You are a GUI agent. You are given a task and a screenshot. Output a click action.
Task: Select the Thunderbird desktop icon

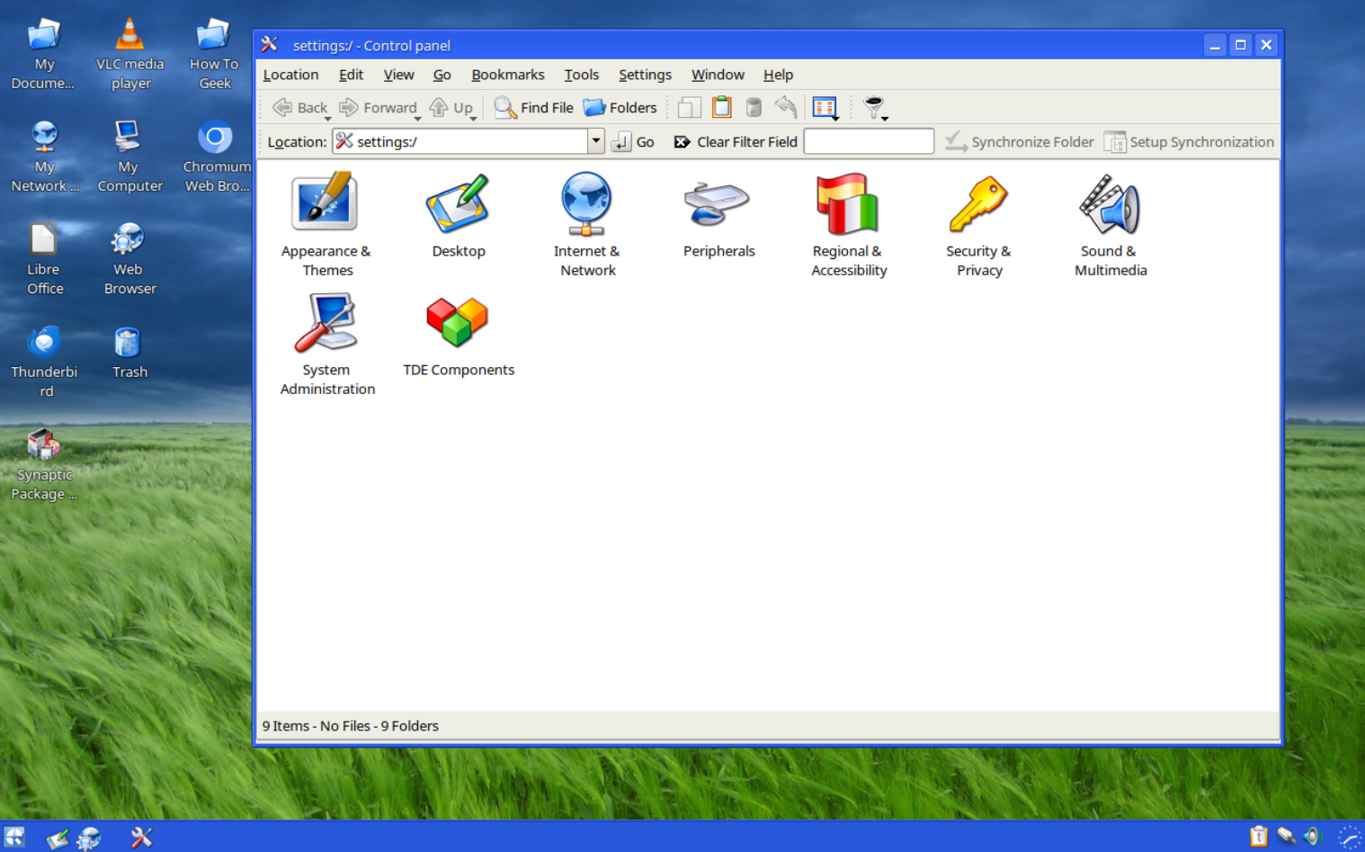pos(44,362)
